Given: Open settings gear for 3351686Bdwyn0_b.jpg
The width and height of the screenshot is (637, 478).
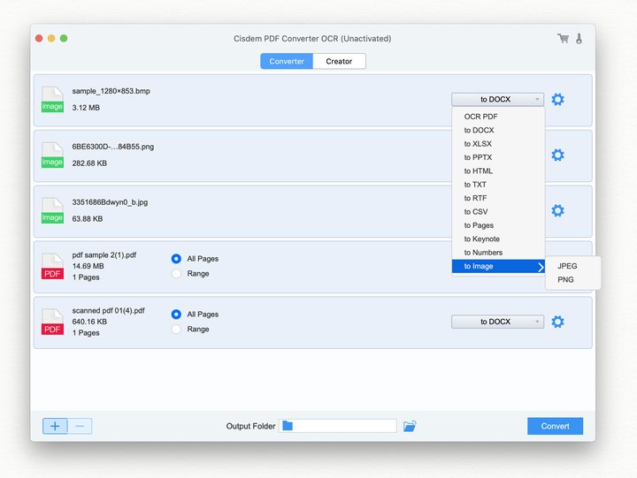Looking at the screenshot, I should pyautogui.click(x=557, y=210).
